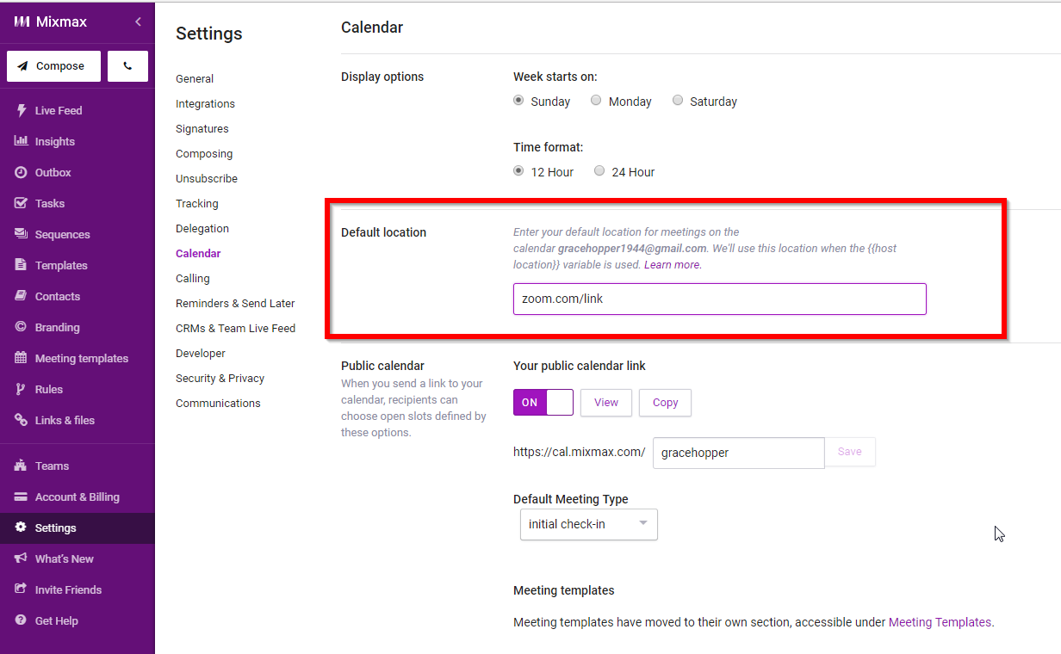The height and width of the screenshot is (654, 1061).
Task: Select Monday as week start
Action: 596,100
